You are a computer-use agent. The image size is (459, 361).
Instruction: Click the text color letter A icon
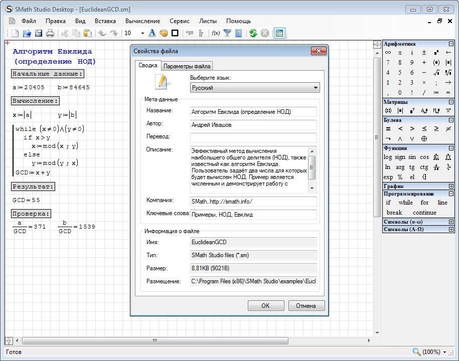point(152,33)
